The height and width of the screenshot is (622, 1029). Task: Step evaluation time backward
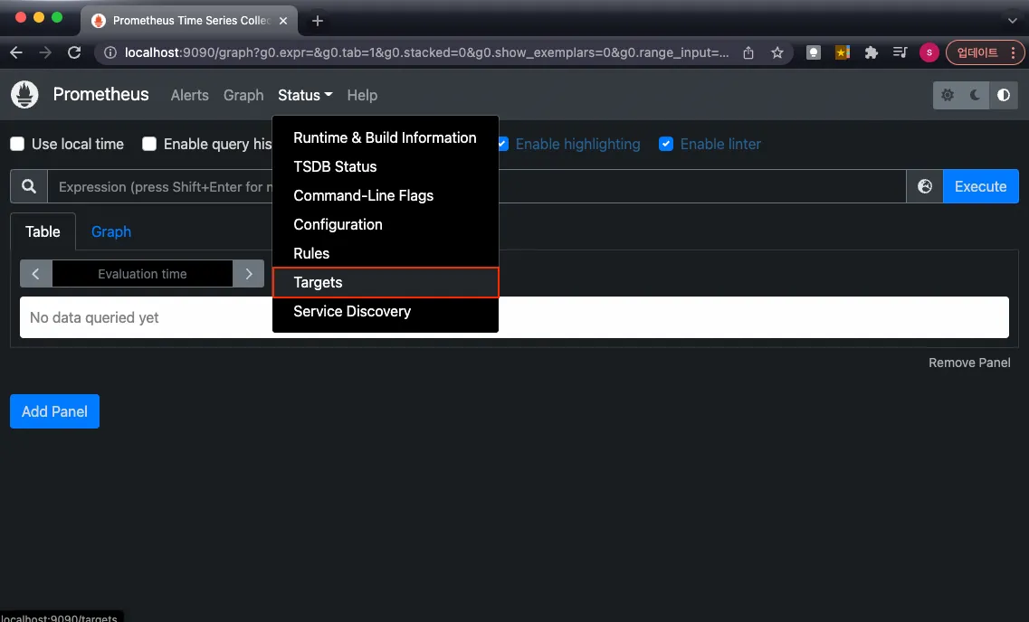36,274
